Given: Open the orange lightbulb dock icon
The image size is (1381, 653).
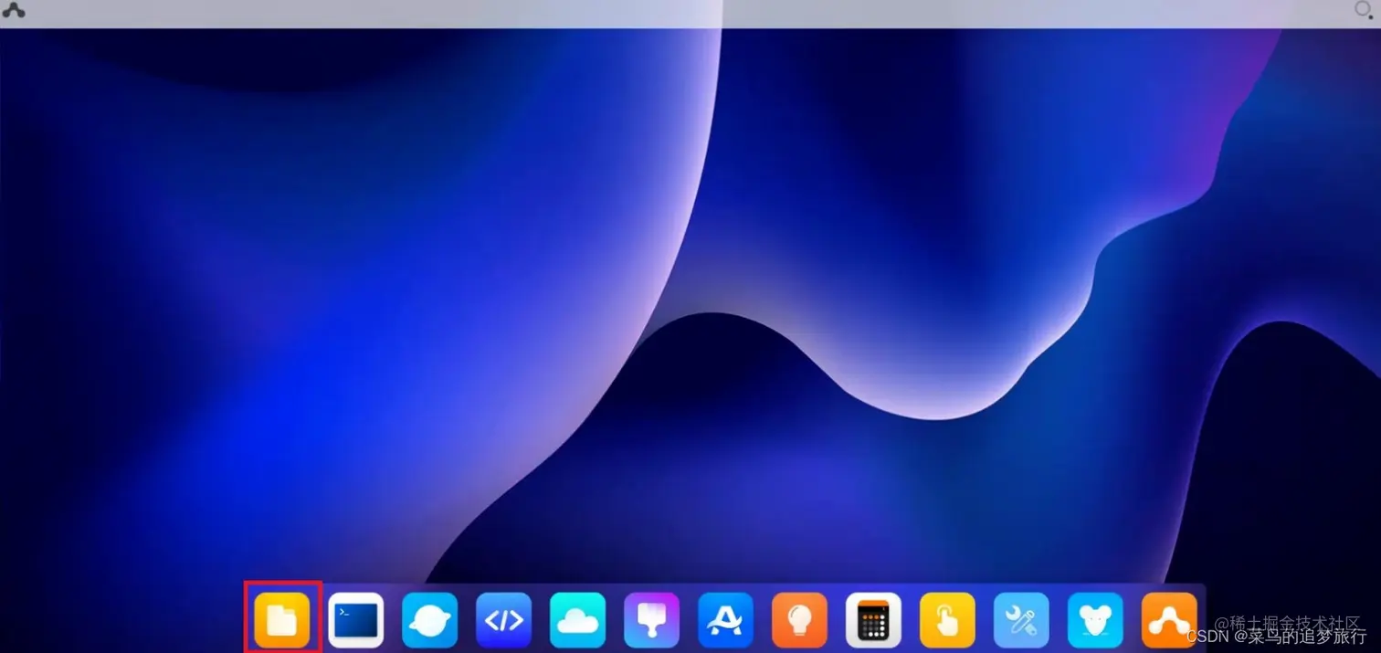Looking at the screenshot, I should tap(800, 620).
